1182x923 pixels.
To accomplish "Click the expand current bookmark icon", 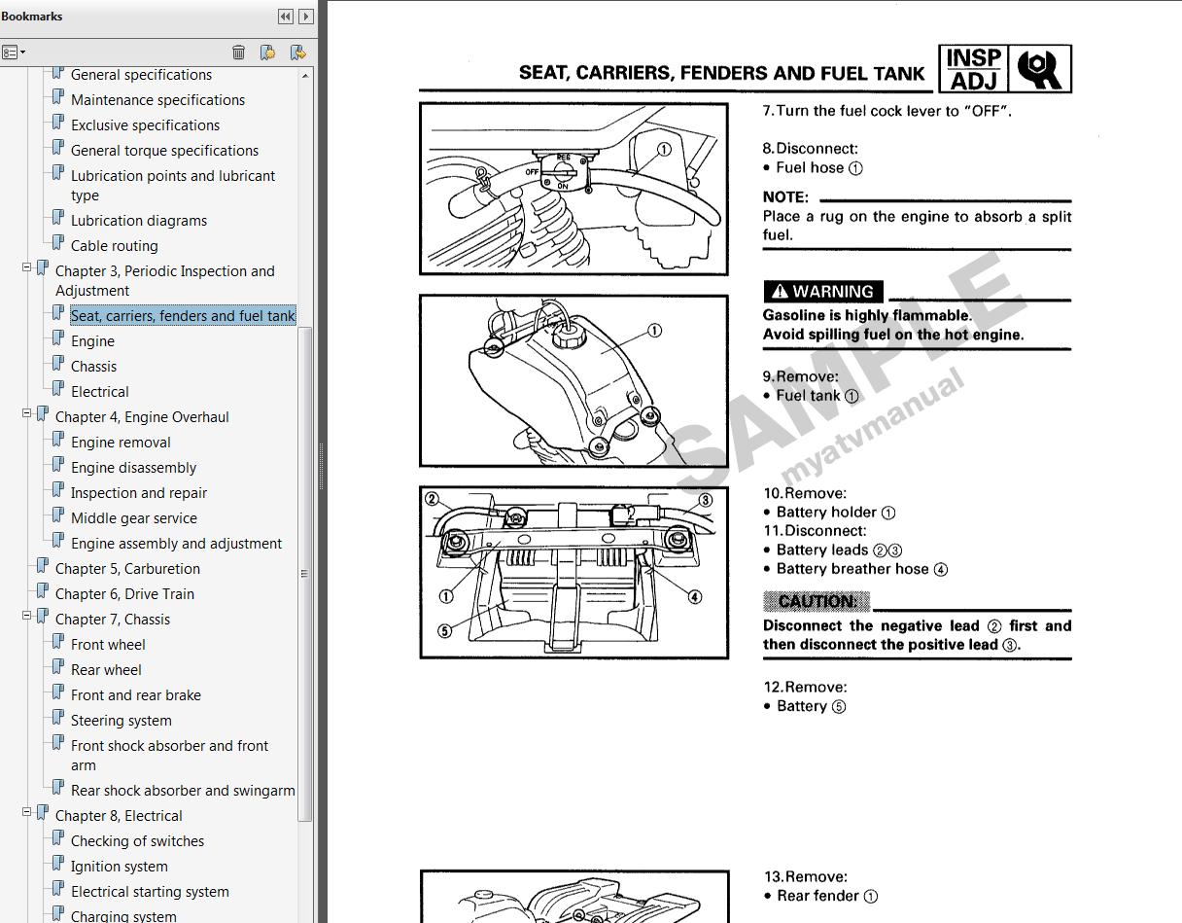I will (x=298, y=52).
